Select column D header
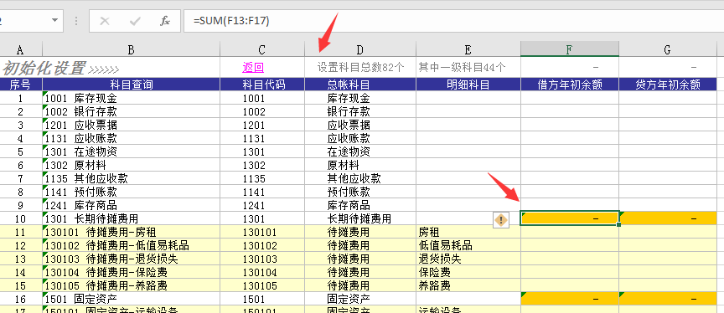This screenshot has height=313, width=724. pos(360,49)
